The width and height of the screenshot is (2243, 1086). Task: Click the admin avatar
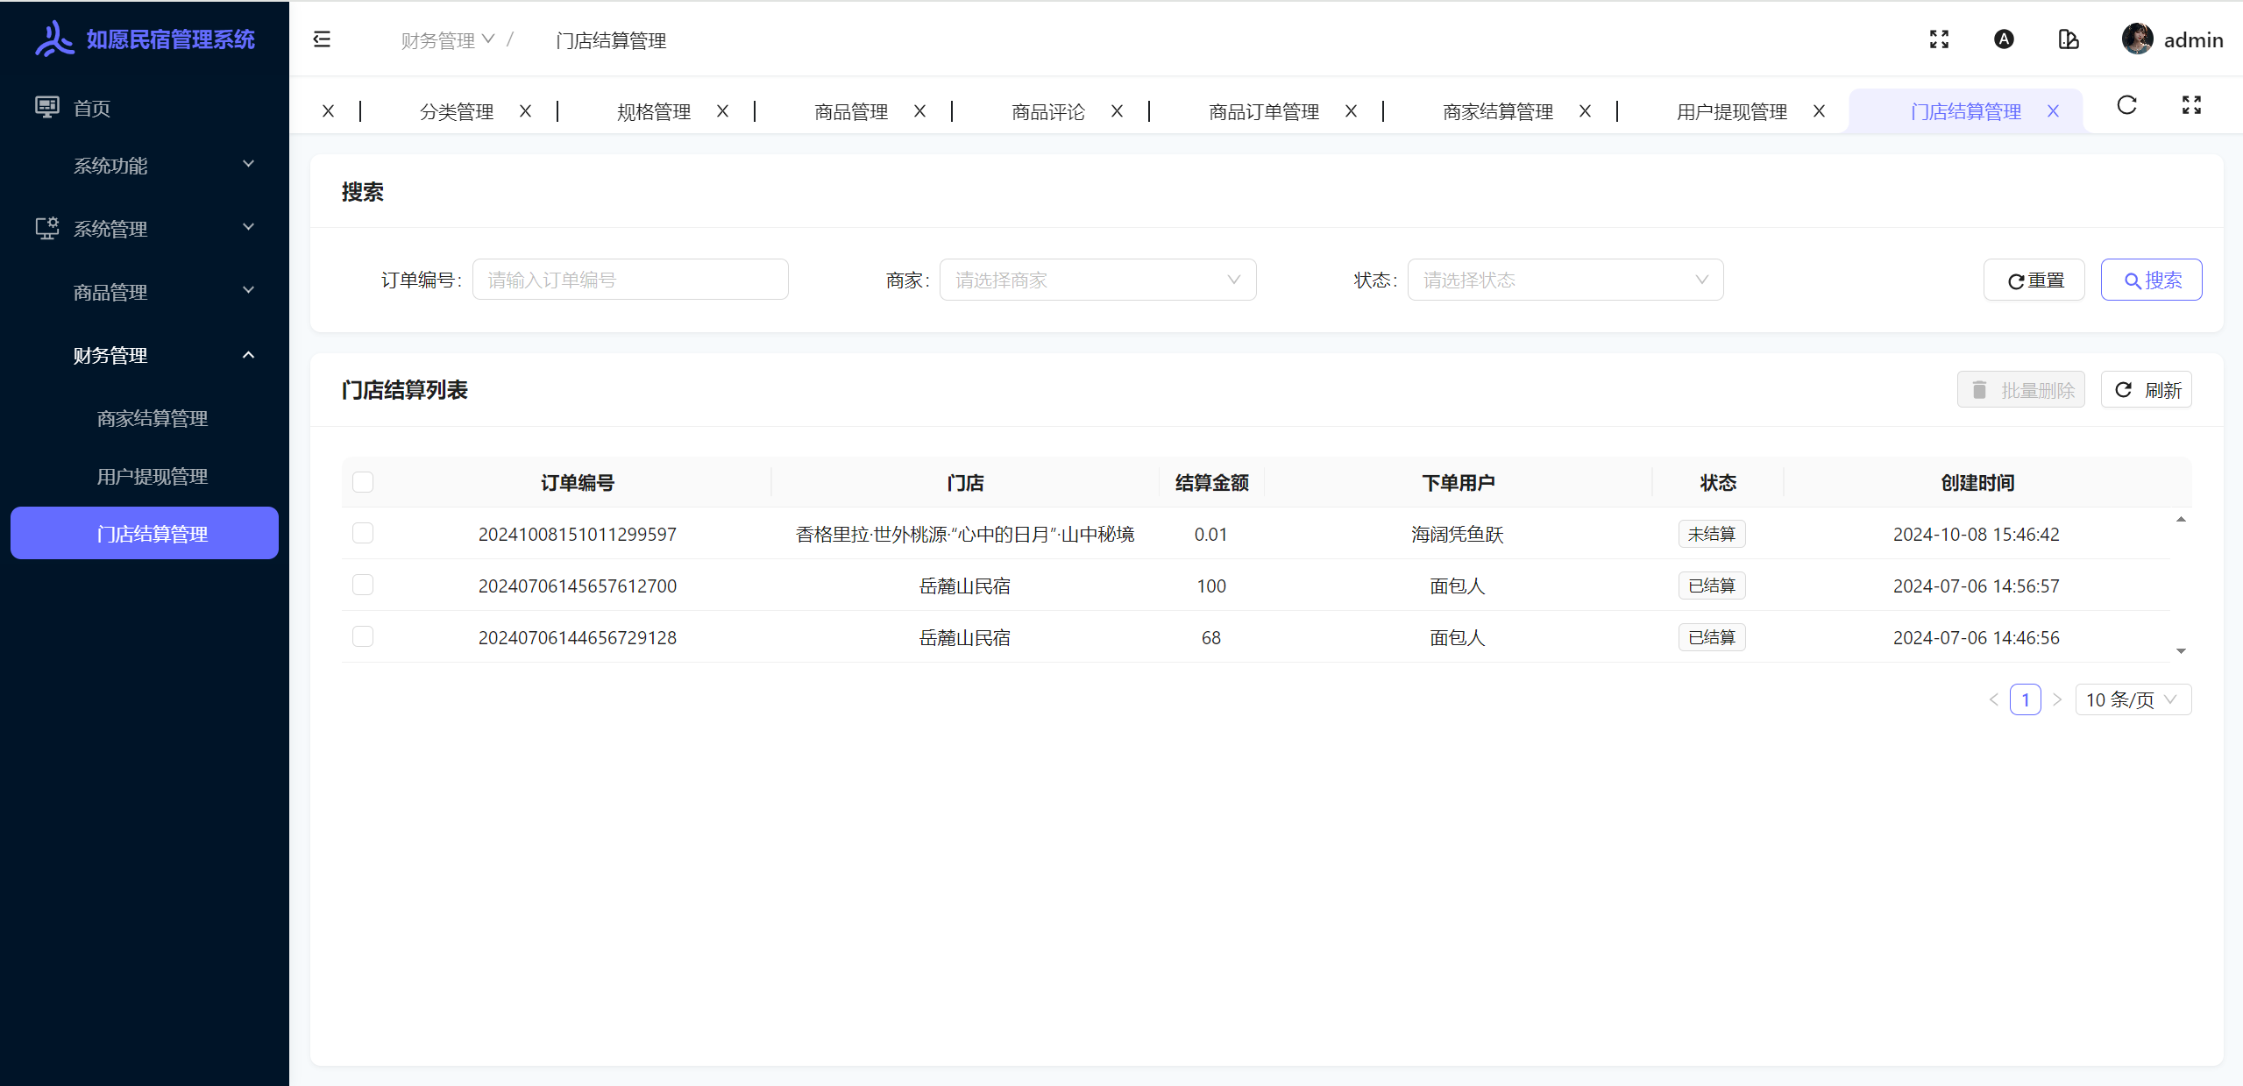coord(2137,39)
